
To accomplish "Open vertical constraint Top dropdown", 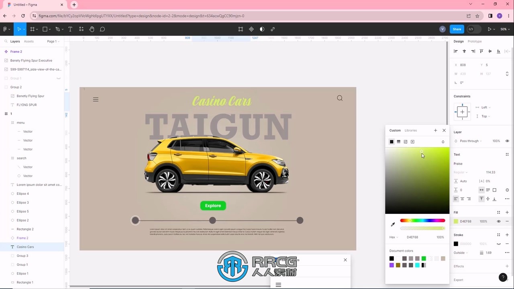I will coord(486,116).
